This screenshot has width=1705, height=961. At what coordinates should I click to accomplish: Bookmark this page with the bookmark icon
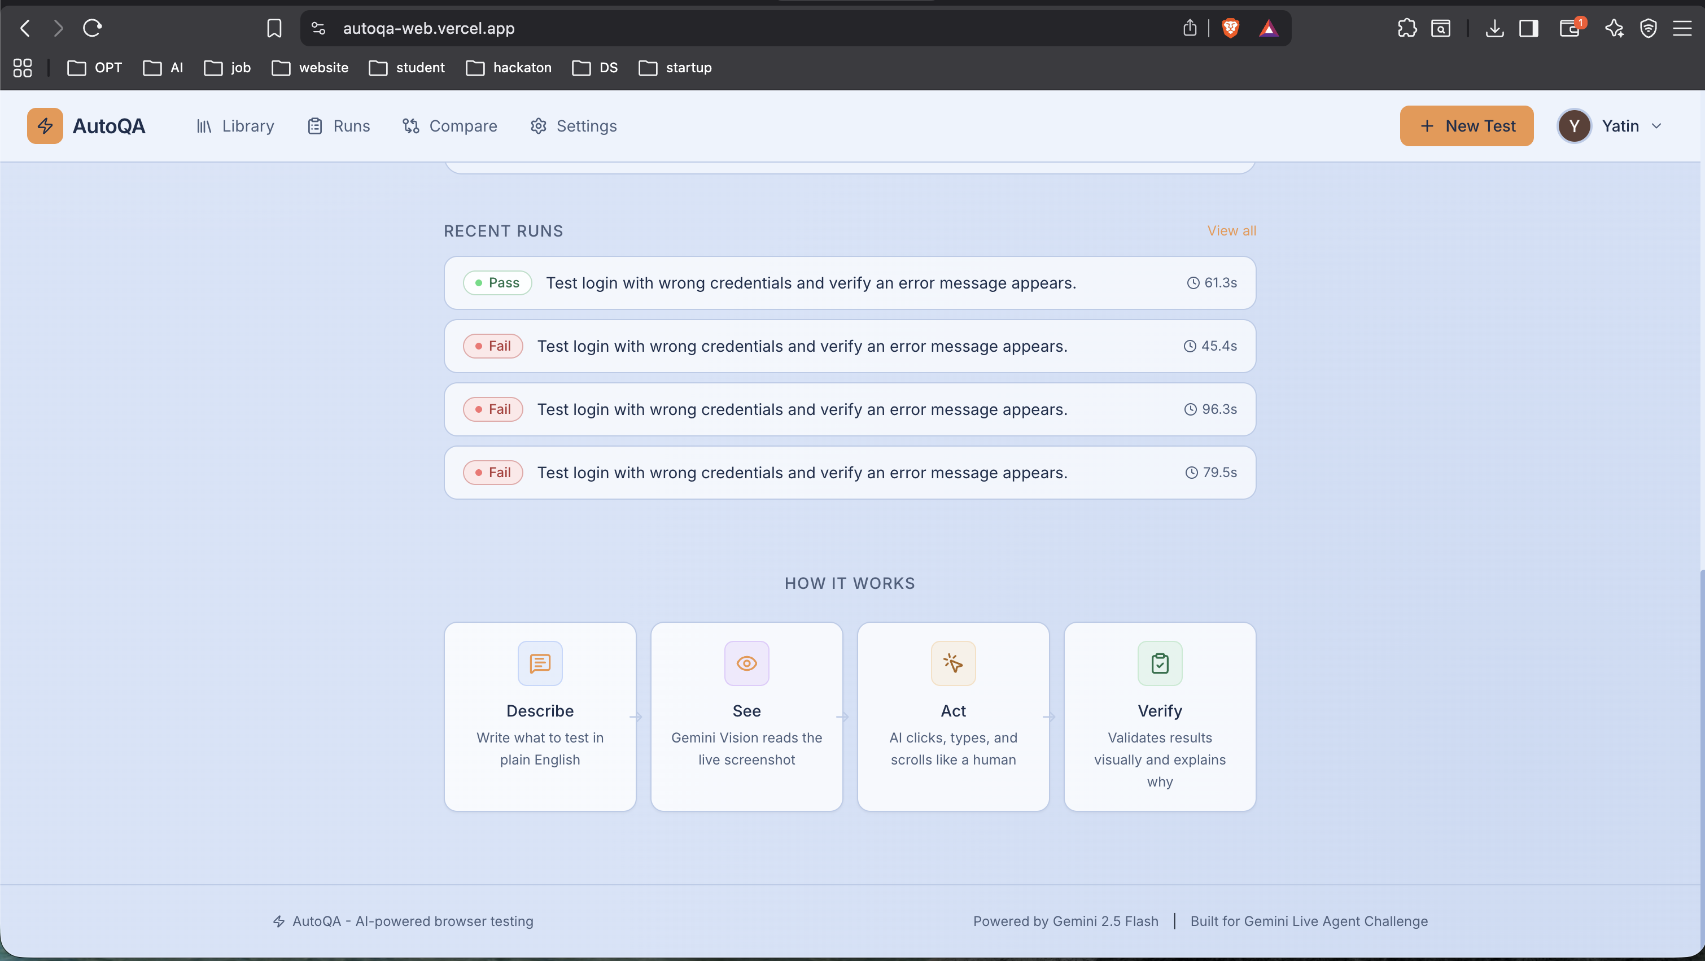[274, 28]
